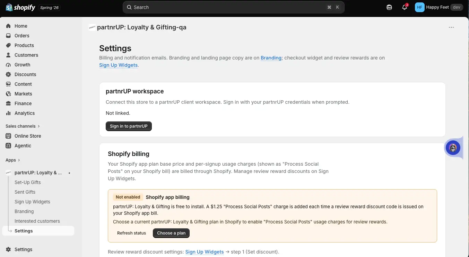
Task: Click the Content icon in sidebar
Action: pyautogui.click(x=8, y=84)
